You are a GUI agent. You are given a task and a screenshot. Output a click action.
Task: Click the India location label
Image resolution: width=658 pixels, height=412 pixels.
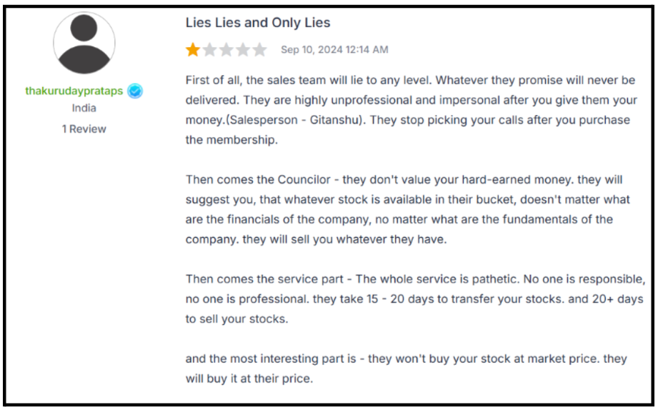84,108
